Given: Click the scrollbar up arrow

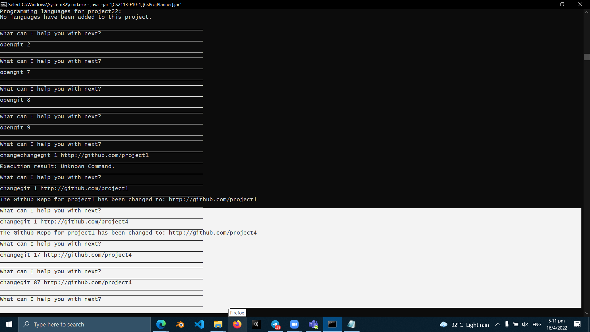Looking at the screenshot, I should [x=587, y=12].
